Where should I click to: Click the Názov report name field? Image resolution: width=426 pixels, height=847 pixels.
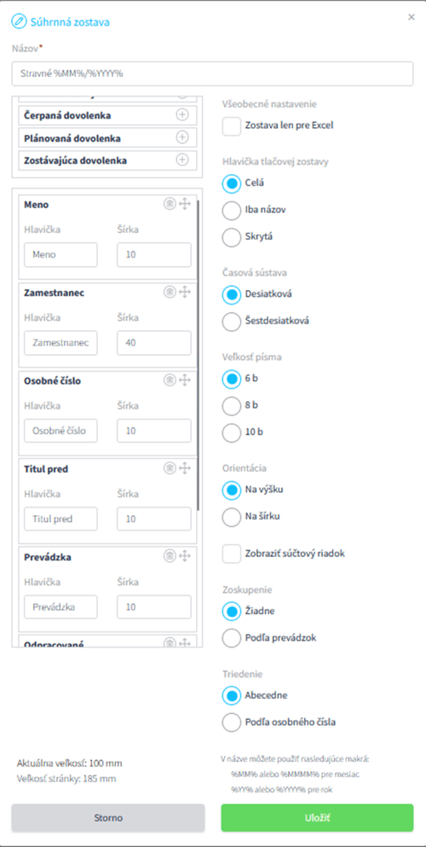pos(212,73)
